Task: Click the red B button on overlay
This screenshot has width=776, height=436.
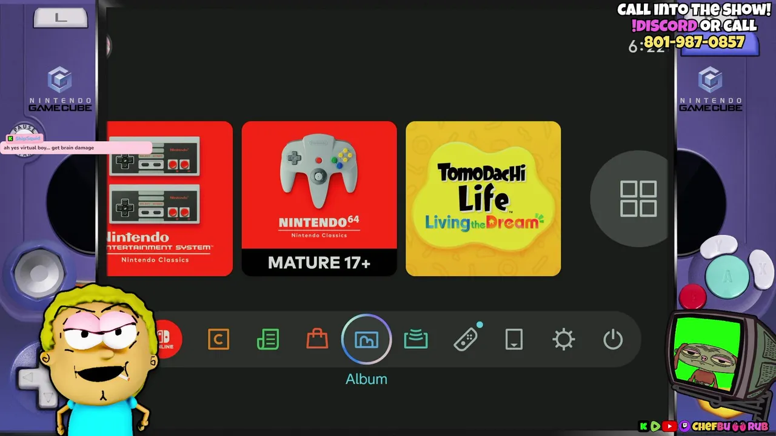Action: 692,297
